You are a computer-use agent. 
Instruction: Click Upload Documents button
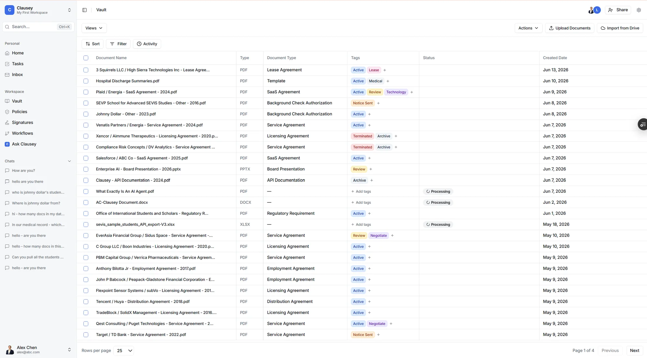(570, 28)
